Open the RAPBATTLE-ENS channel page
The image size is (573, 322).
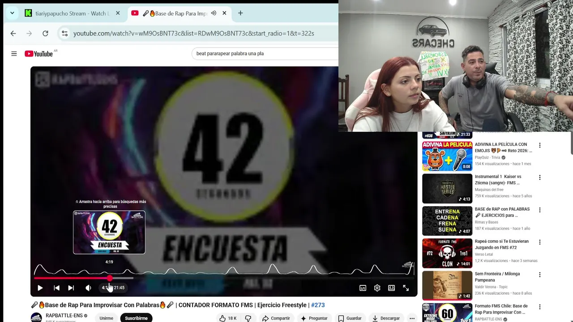pos(64,315)
